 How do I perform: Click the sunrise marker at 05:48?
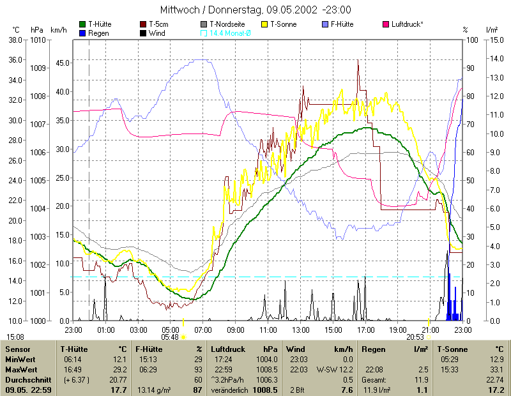[x=183, y=337]
